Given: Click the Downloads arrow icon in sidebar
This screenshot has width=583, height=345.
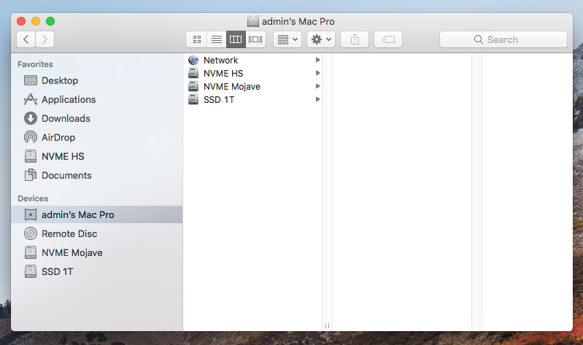Looking at the screenshot, I should click(31, 119).
